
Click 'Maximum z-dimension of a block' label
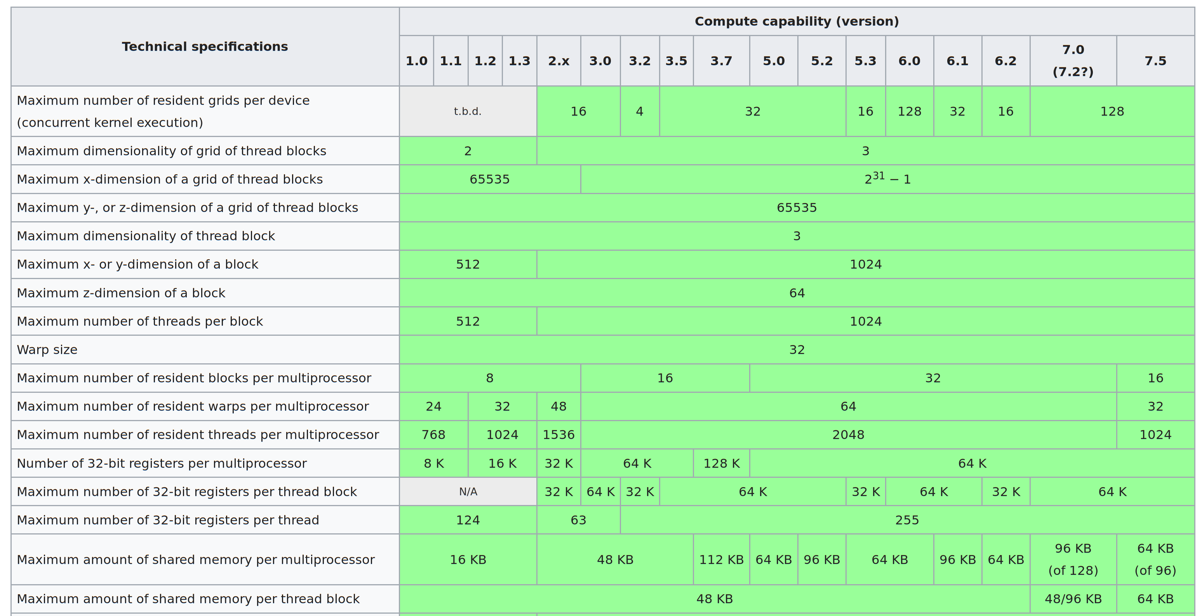121,293
